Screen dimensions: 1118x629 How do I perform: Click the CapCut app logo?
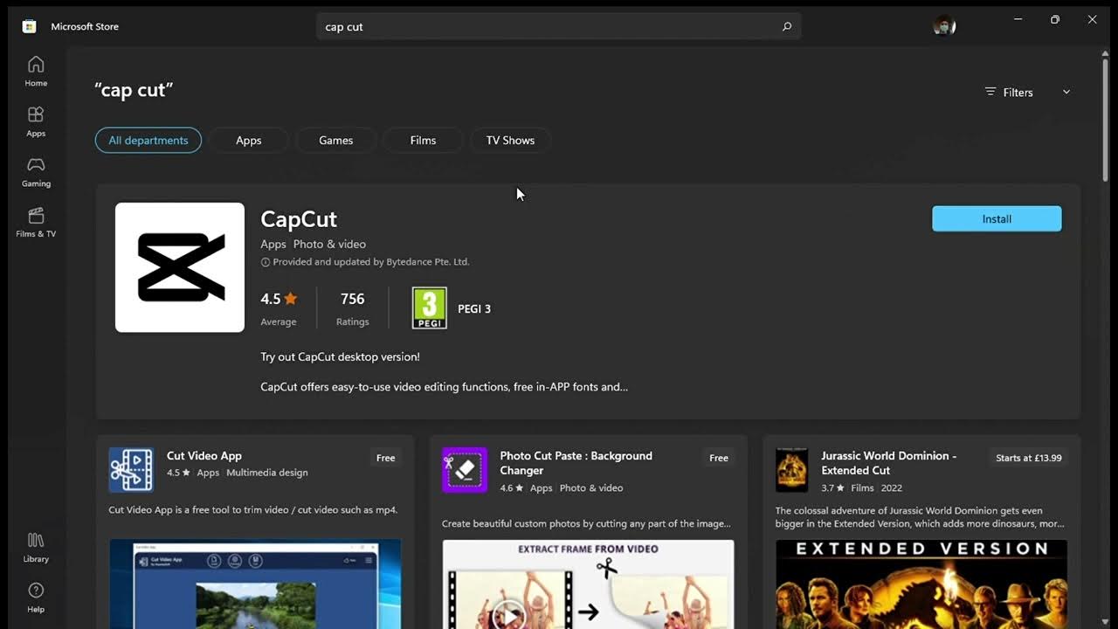tap(180, 267)
